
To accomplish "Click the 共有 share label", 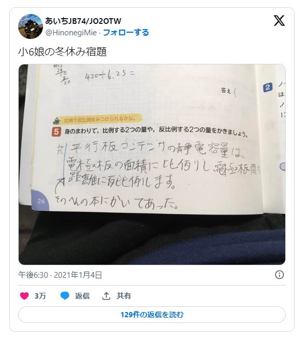I will tap(124, 296).
